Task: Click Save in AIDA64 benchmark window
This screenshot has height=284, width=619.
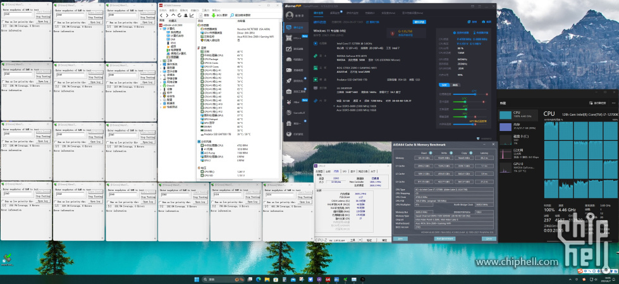Action: 400,238
